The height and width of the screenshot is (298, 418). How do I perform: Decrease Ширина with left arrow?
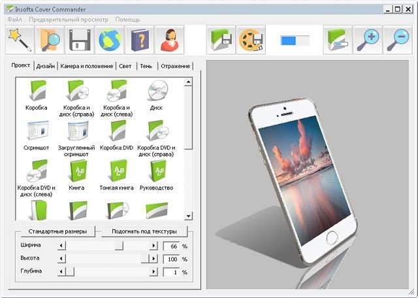(61, 246)
